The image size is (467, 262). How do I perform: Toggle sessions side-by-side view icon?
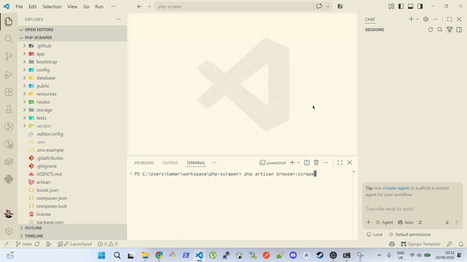click(459, 30)
